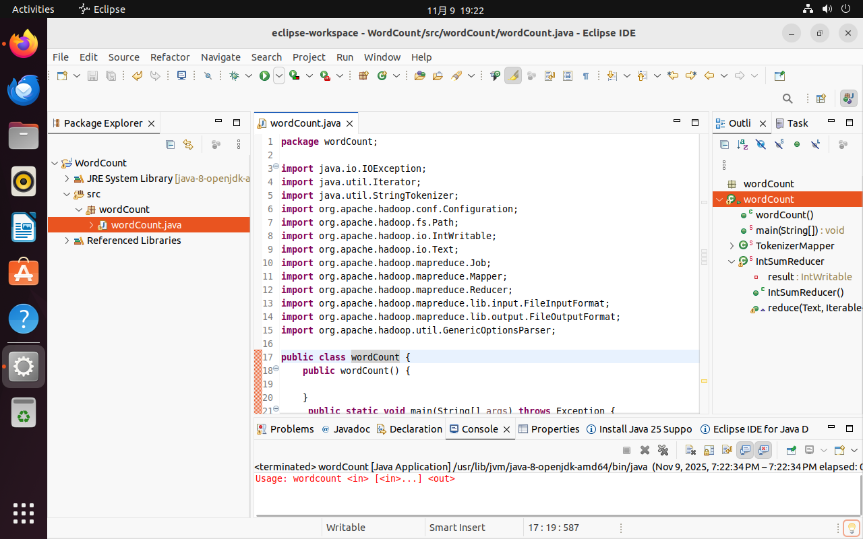Open the Run button dropdown arrow
This screenshot has height=539, width=863.
(278, 76)
